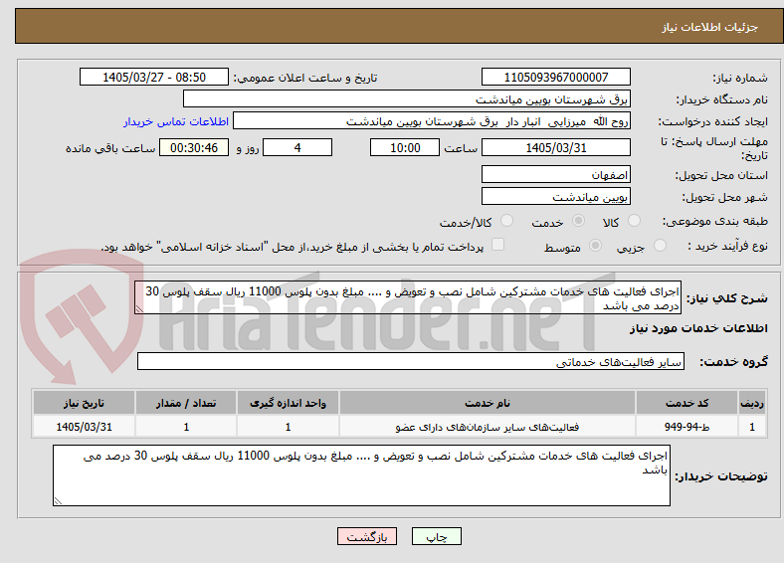Click the اصفهان province field

pos(555,174)
